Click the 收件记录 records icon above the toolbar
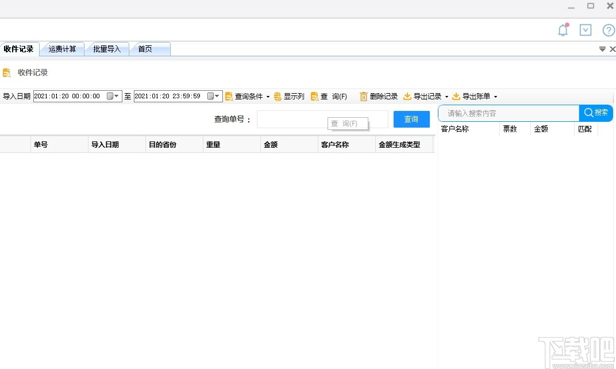Viewport: 616px width, 369px height. click(7, 72)
